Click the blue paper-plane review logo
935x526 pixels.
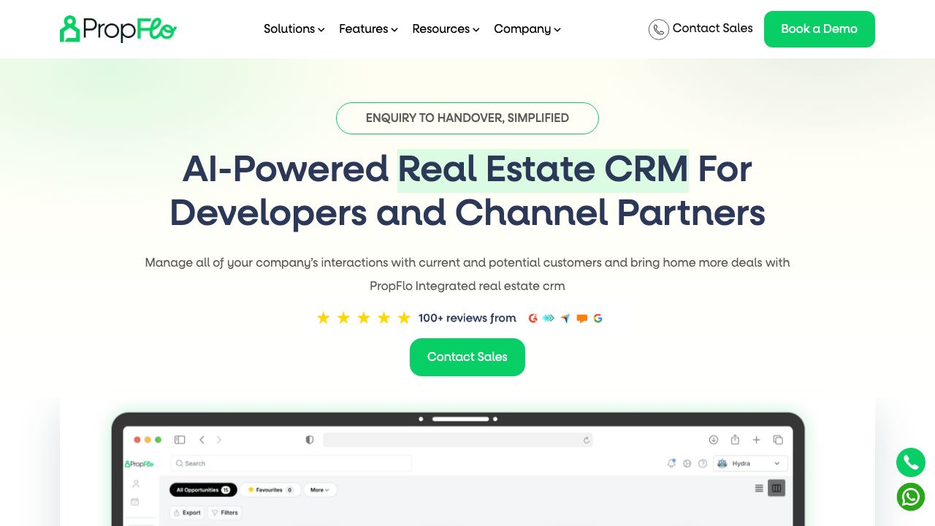pyautogui.click(x=565, y=319)
